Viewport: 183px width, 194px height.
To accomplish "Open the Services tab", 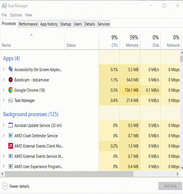I will [x=103, y=24].
